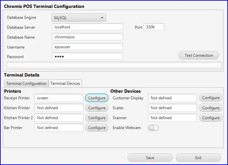
Task: Configure Kitchen Printer 2
Action: click(x=97, y=118)
